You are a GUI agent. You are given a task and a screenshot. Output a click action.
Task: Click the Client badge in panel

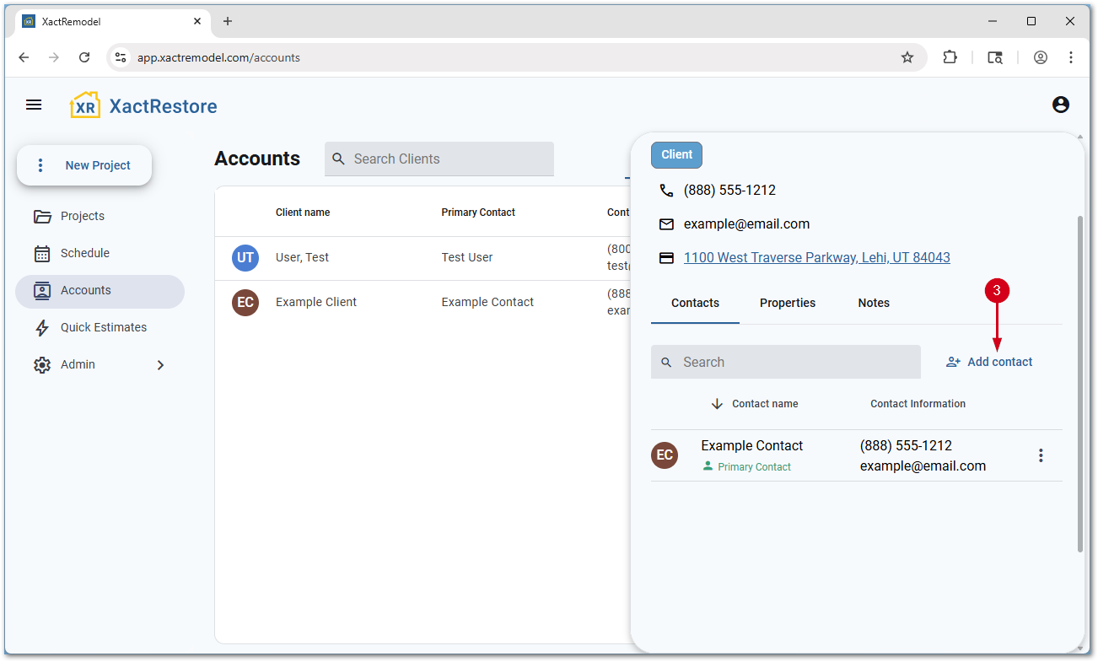[676, 155]
